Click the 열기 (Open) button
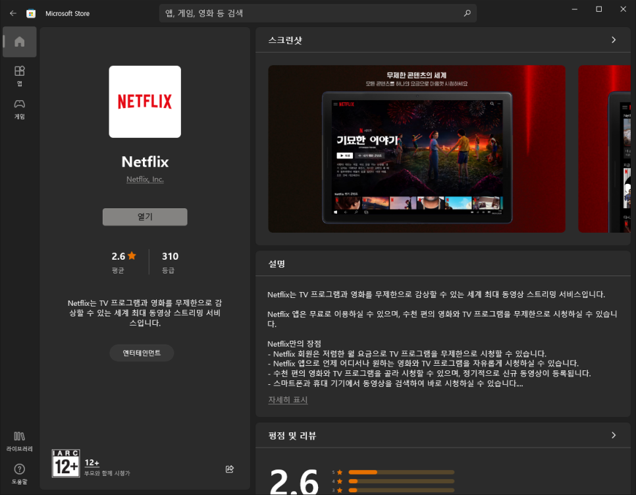636x495 pixels. coord(145,217)
